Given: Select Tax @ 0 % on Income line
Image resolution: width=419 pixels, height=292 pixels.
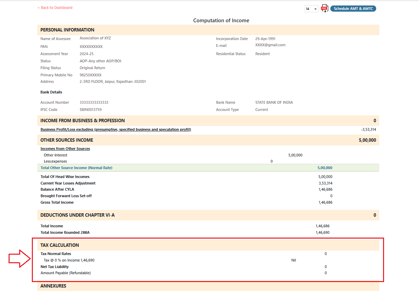Looking at the screenshot, I should 69,260.
